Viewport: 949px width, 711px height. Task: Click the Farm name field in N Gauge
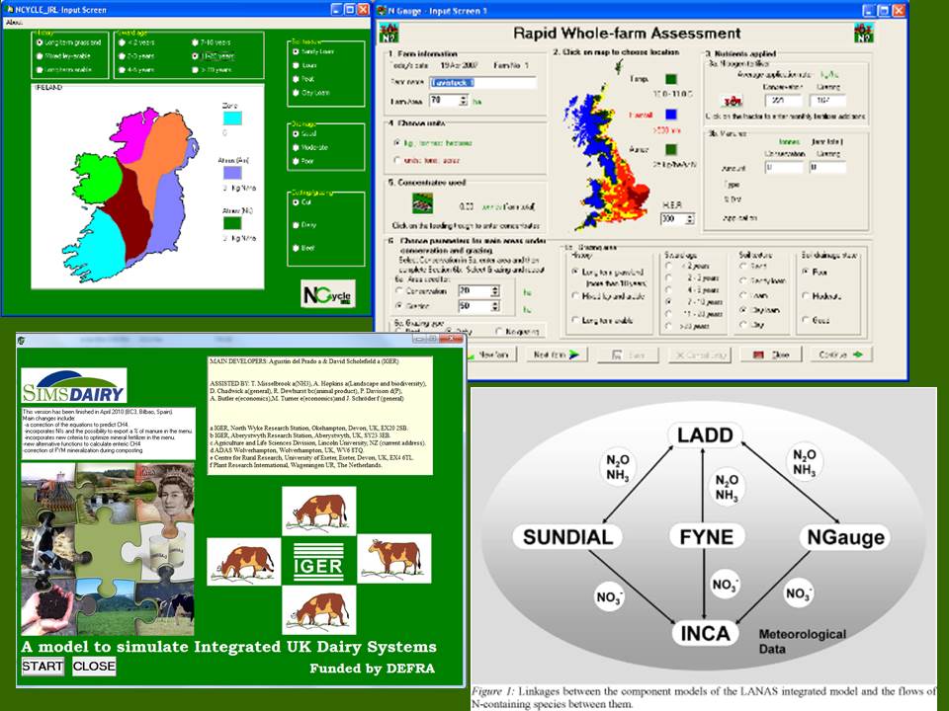click(483, 83)
